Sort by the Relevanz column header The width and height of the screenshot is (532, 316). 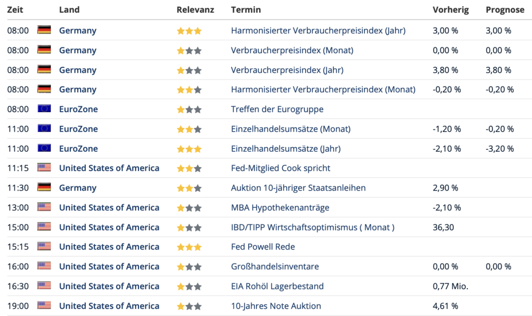tap(195, 10)
